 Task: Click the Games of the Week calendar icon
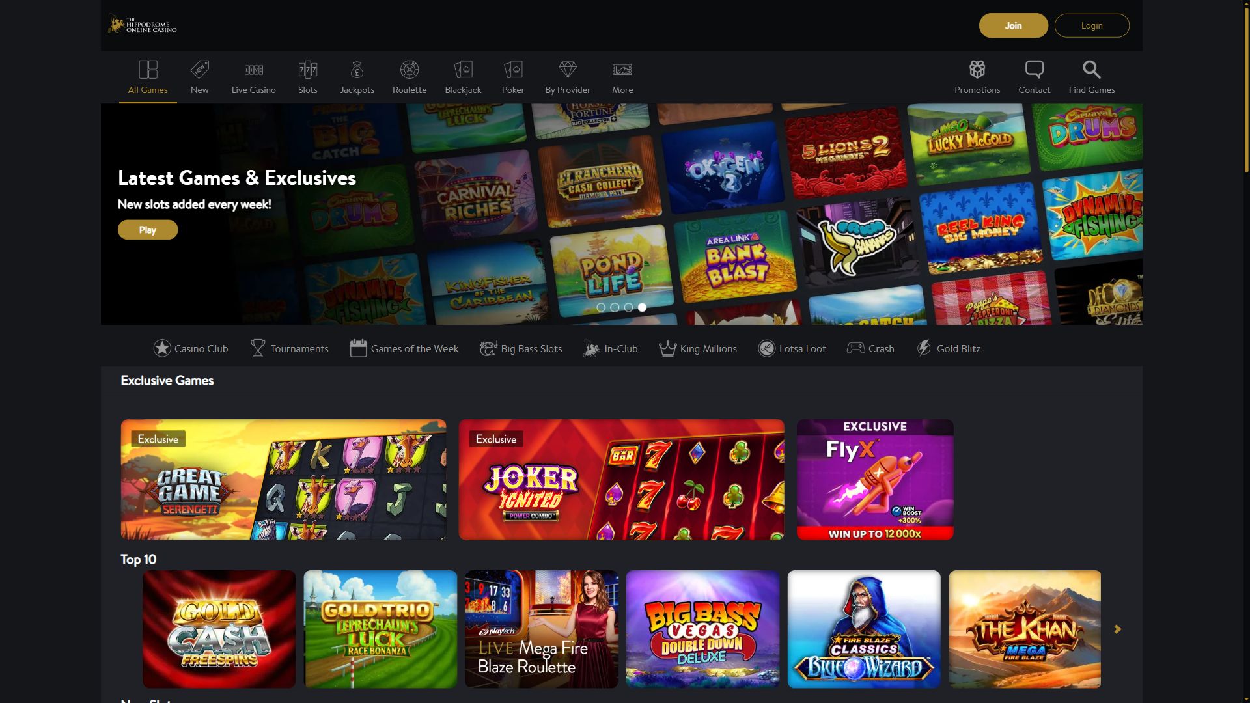[358, 348]
